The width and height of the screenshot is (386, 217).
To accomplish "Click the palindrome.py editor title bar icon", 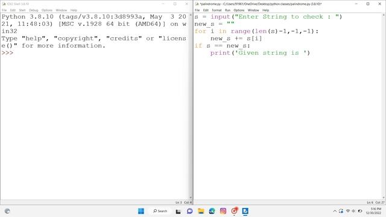I will [197, 4].
